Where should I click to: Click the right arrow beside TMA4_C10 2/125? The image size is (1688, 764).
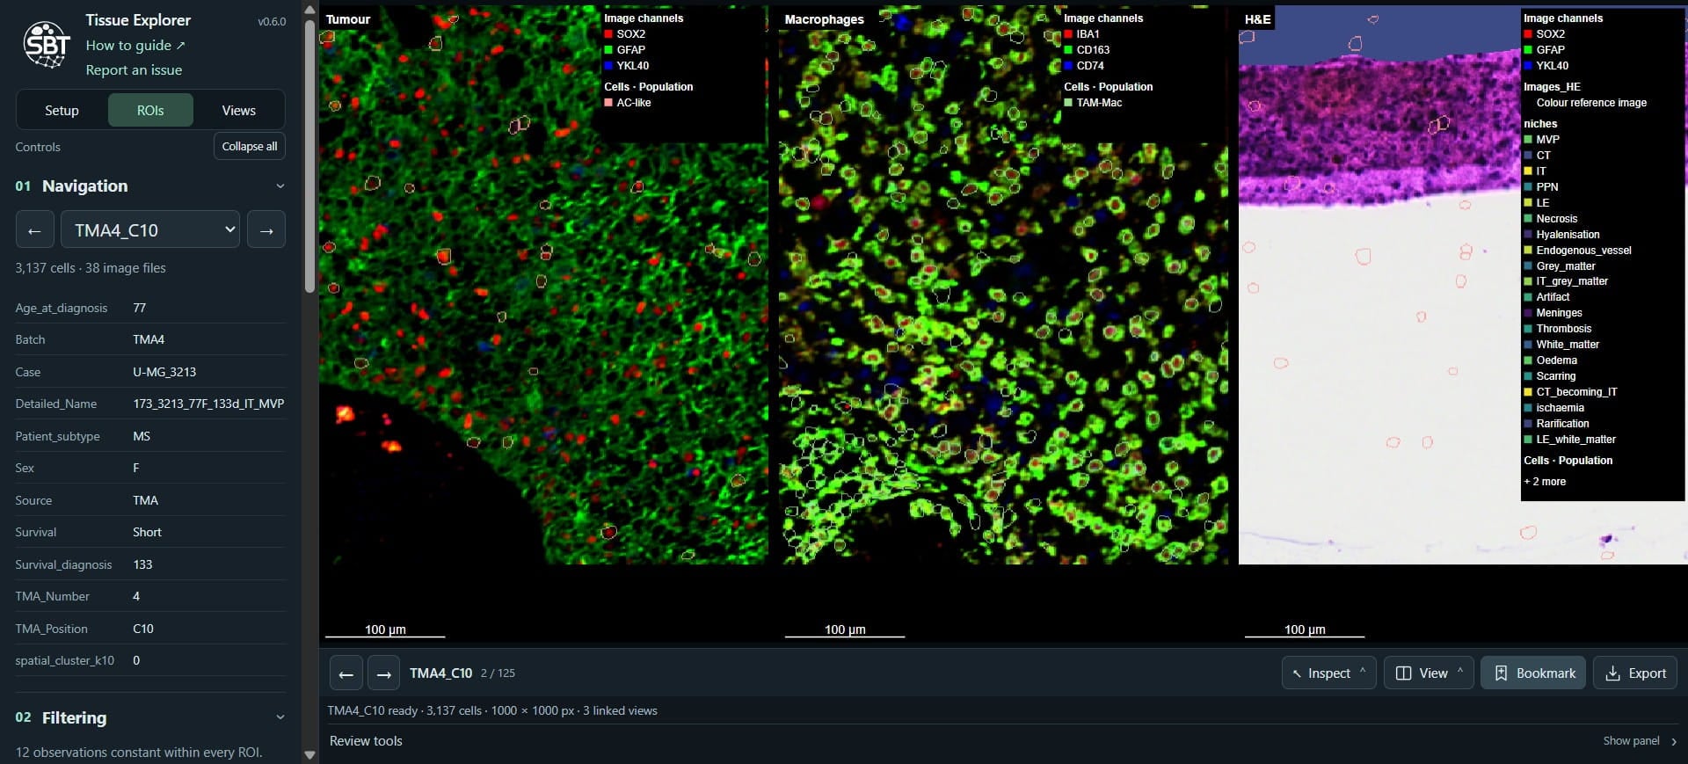(x=383, y=673)
